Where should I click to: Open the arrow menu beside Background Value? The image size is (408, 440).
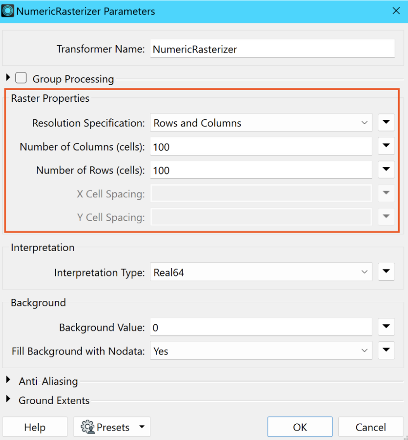click(x=386, y=327)
